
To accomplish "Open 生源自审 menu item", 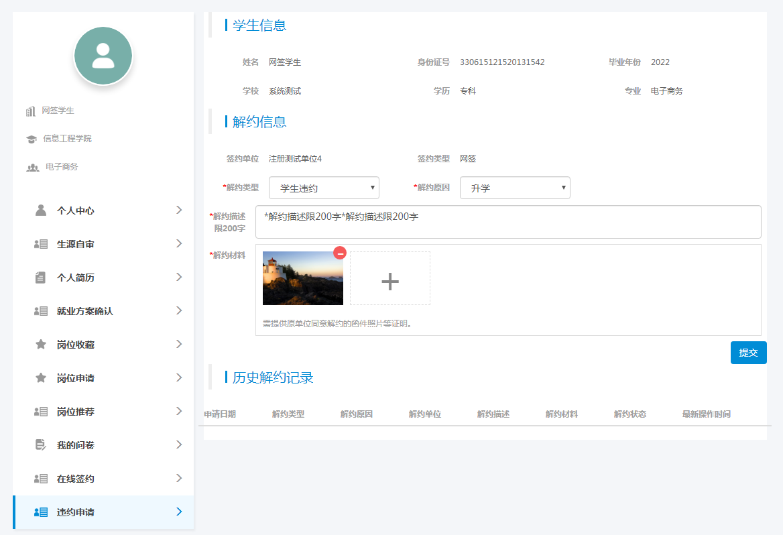I will [103, 244].
